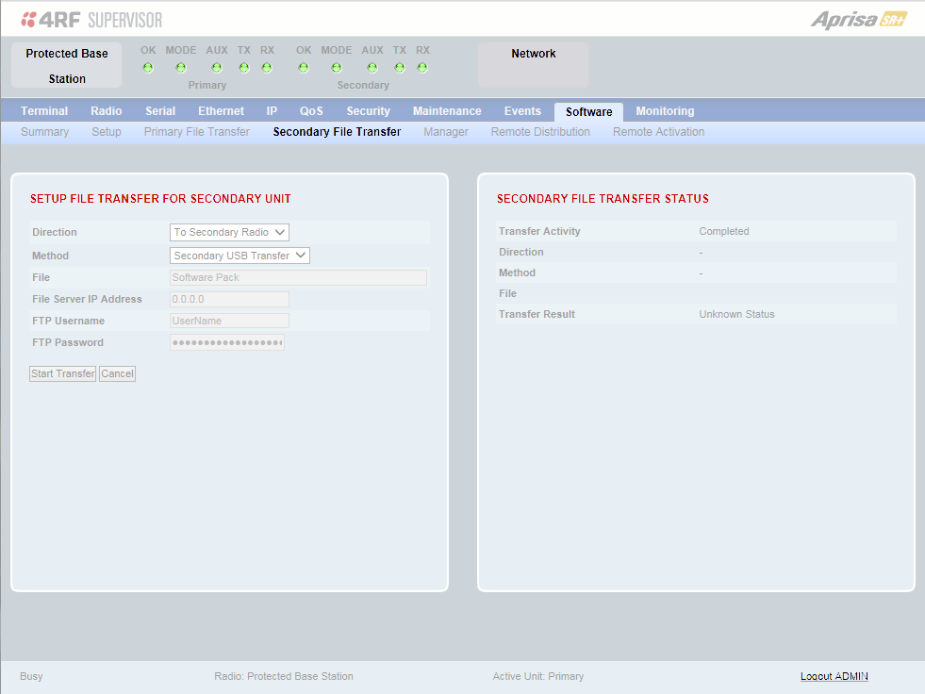This screenshot has width=925, height=694.
Task: Click the Secondary OK status LED
Action: pos(304,68)
